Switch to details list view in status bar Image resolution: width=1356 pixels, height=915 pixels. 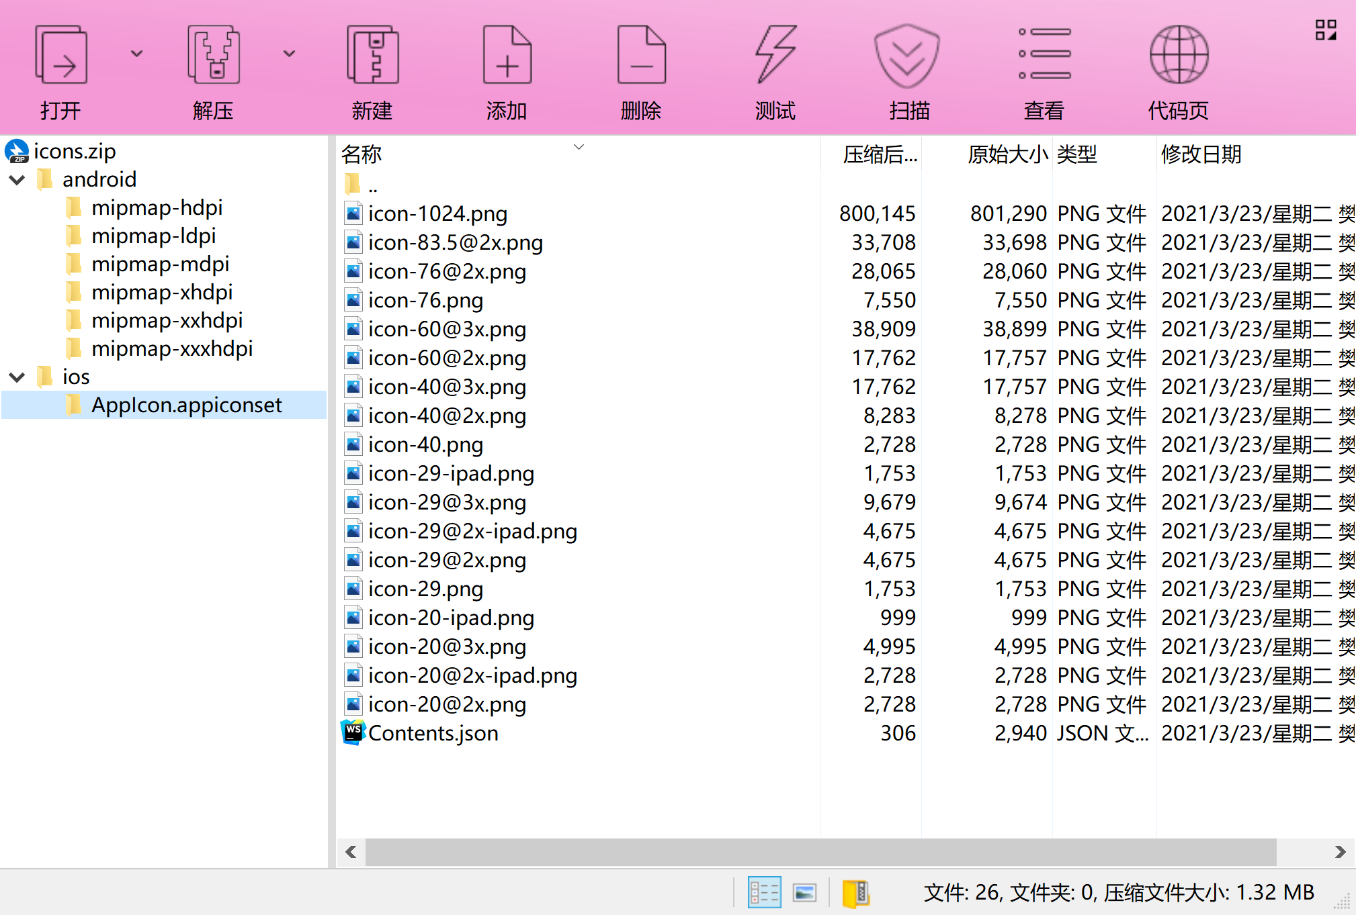tap(764, 892)
